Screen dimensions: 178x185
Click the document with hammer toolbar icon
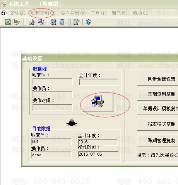click(x=32, y=22)
